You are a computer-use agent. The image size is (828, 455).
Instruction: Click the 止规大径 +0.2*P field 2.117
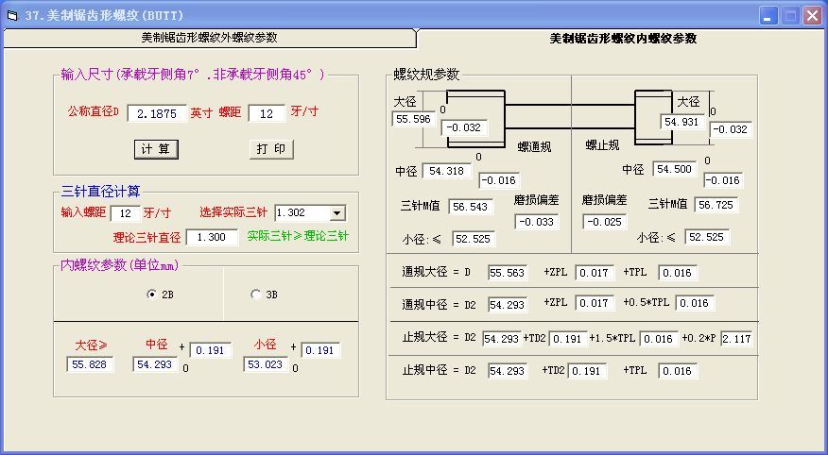(736, 339)
